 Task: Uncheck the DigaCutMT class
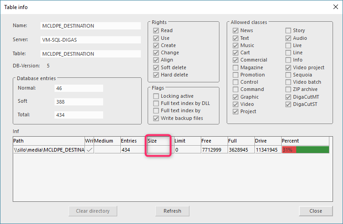click(x=288, y=97)
